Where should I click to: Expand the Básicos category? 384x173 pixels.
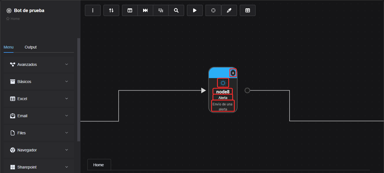[x=39, y=82]
